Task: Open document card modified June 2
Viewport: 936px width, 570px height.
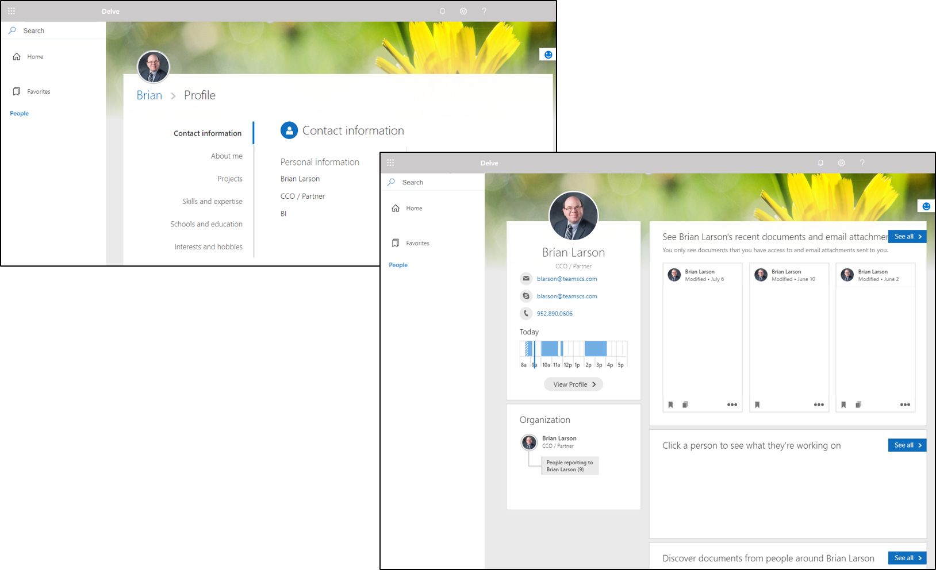Action: click(x=876, y=337)
